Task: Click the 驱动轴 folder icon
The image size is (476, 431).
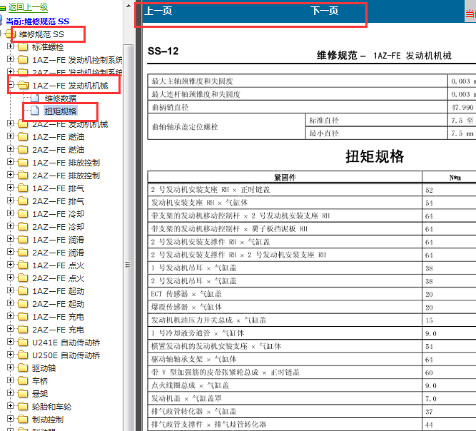Action: point(23,368)
